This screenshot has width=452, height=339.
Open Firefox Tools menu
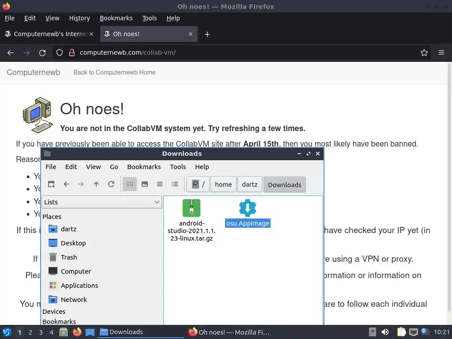[x=149, y=18]
